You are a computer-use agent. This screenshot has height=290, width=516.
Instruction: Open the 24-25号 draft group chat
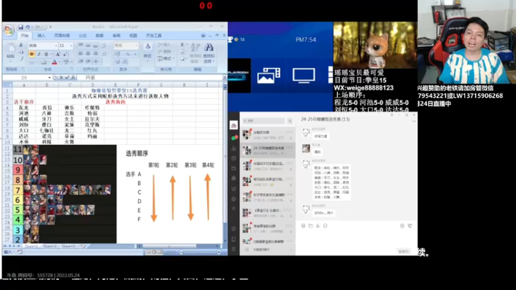268,150
